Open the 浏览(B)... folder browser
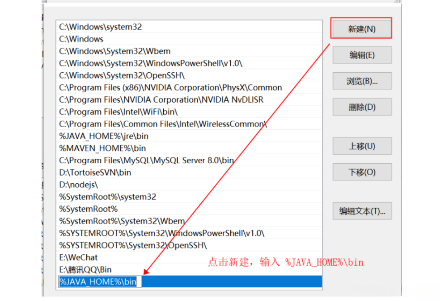Image resolution: width=445 pixels, height=301 pixels. pyautogui.click(x=362, y=81)
